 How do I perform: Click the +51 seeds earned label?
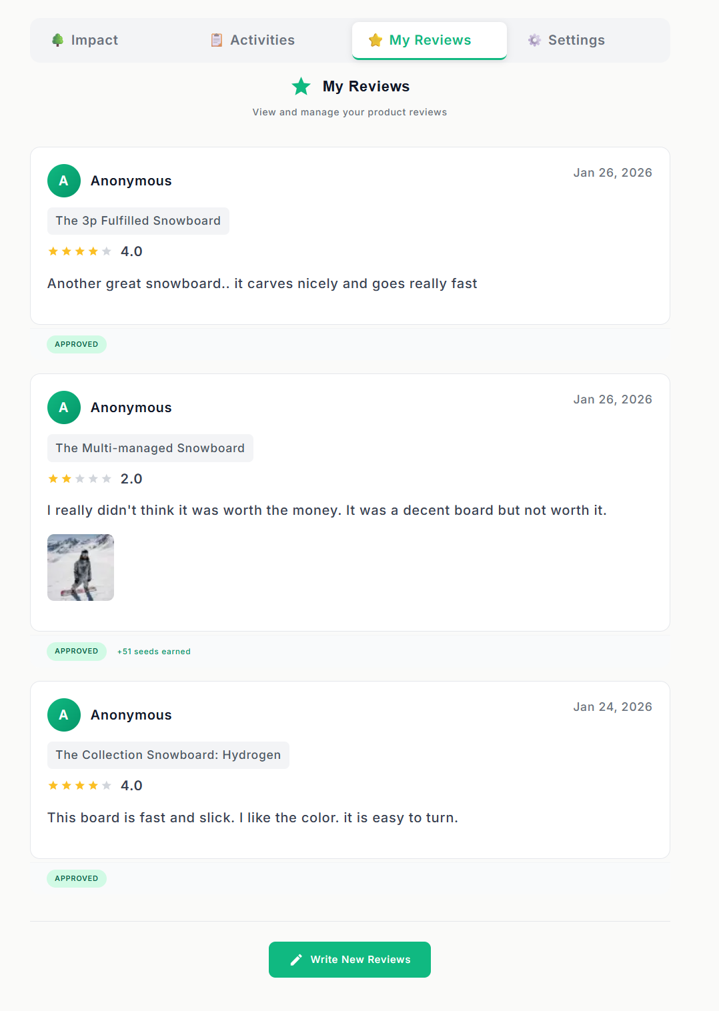point(154,652)
